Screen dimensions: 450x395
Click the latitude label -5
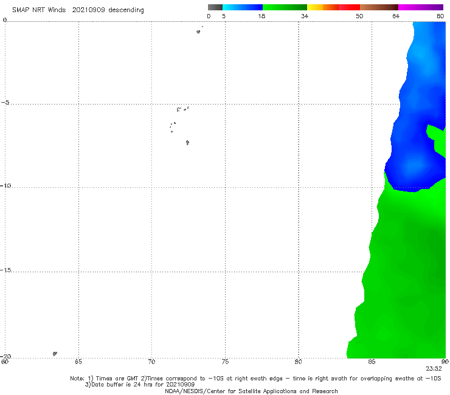pyautogui.click(x=5, y=103)
